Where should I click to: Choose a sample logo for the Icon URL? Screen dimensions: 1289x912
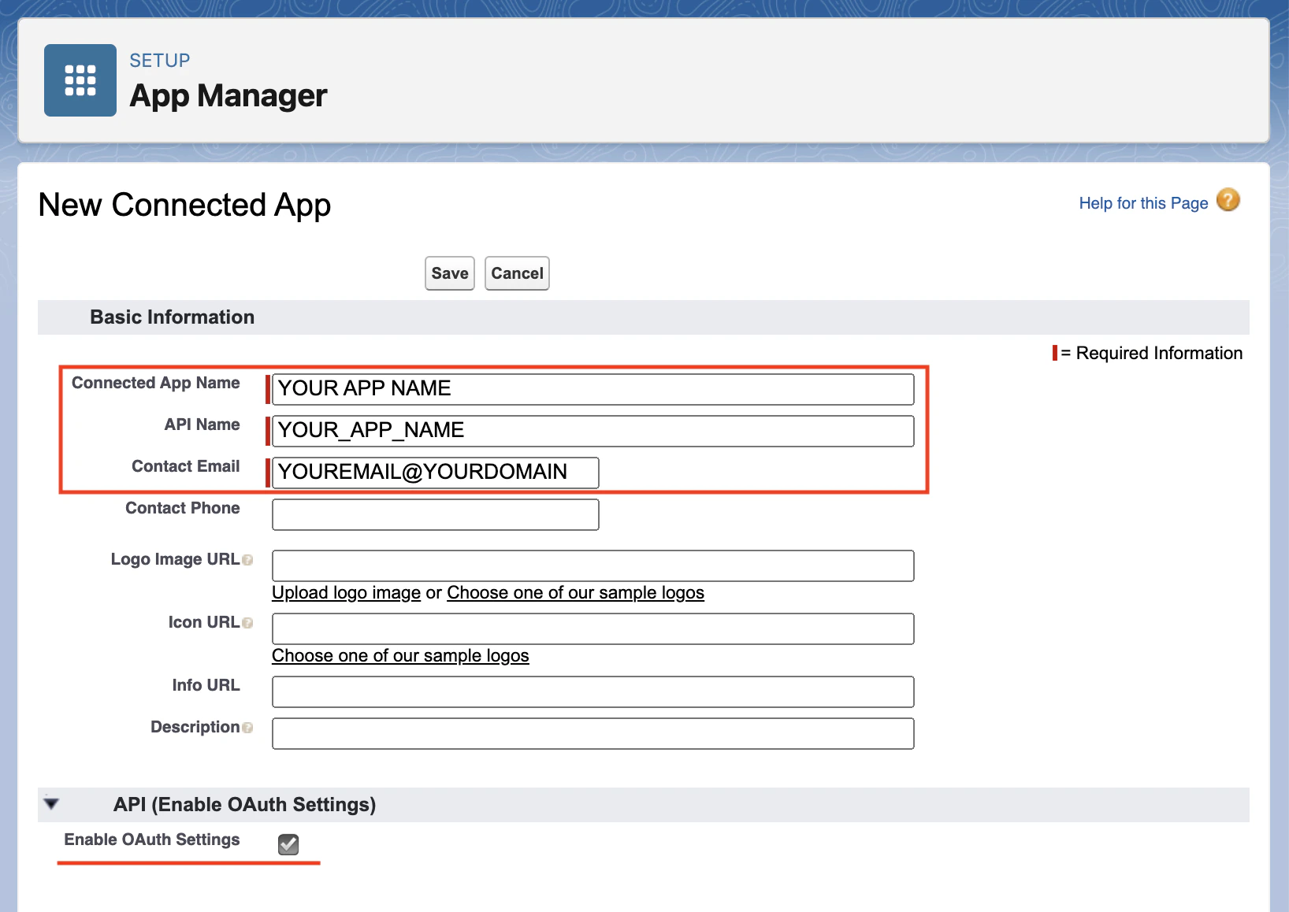point(400,655)
